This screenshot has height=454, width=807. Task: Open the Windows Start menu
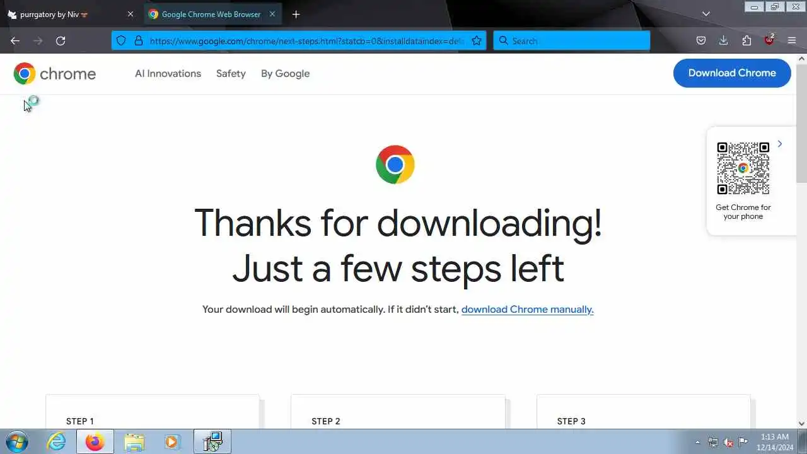click(x=16, y=441)
